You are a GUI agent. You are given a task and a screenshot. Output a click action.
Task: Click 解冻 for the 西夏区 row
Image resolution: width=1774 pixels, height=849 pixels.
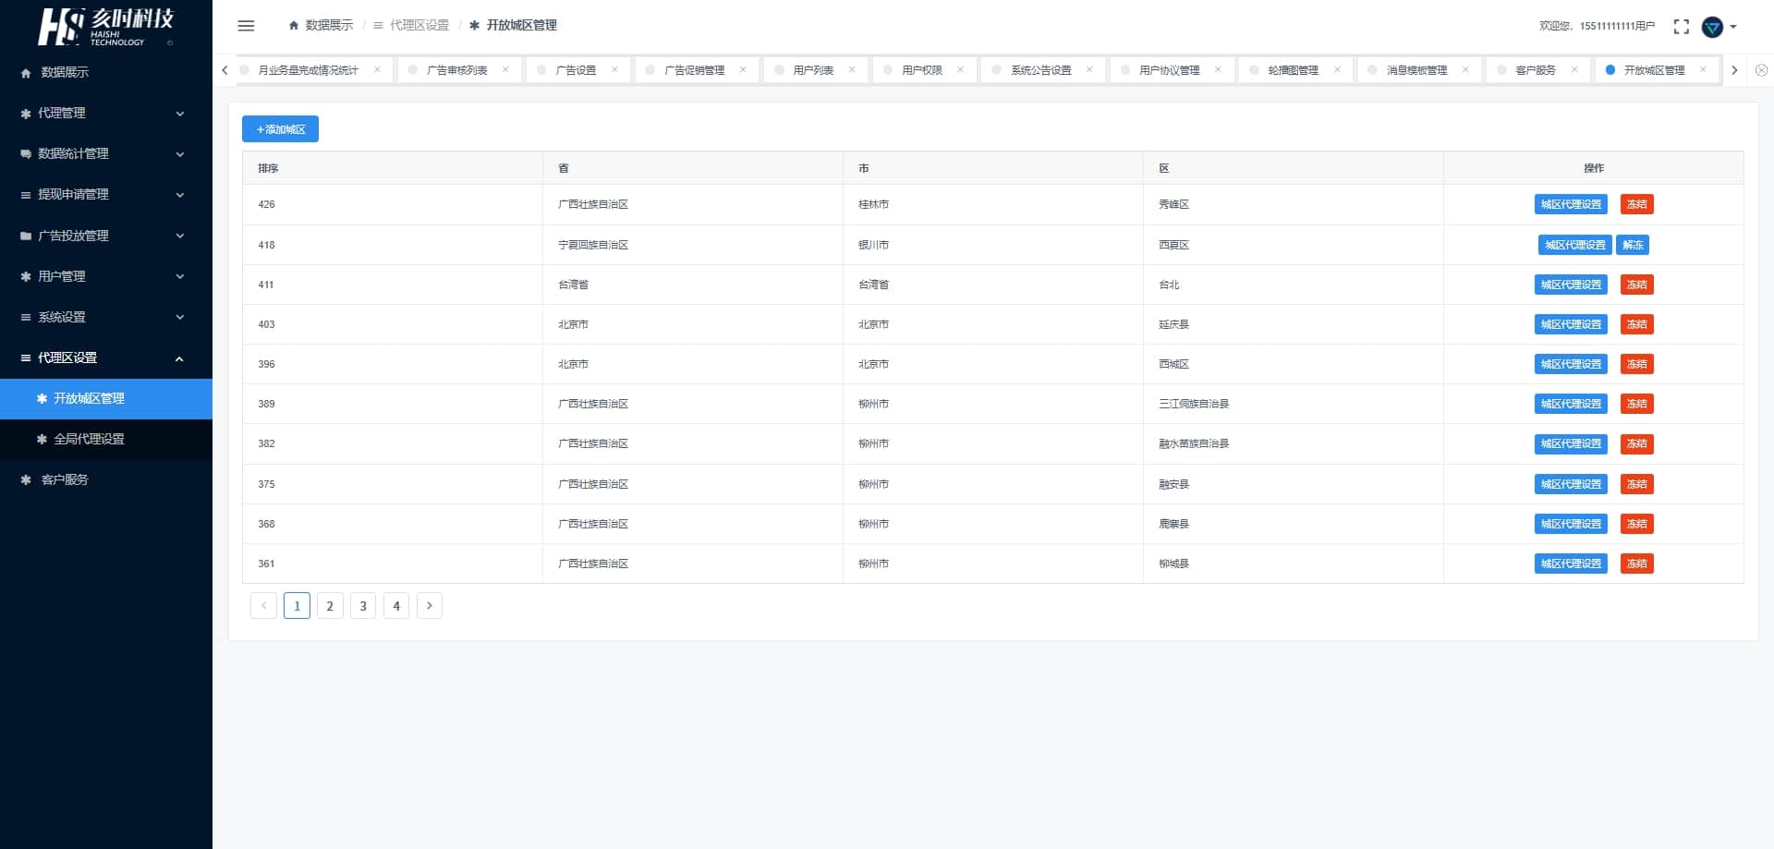click(1633, 245)
